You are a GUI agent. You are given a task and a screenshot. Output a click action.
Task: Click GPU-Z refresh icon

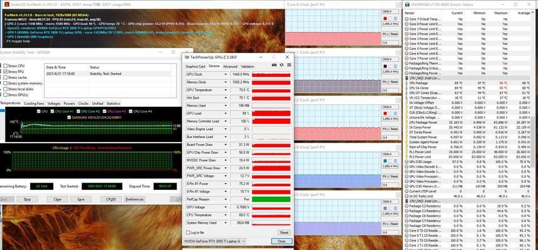tap(282, 65)
